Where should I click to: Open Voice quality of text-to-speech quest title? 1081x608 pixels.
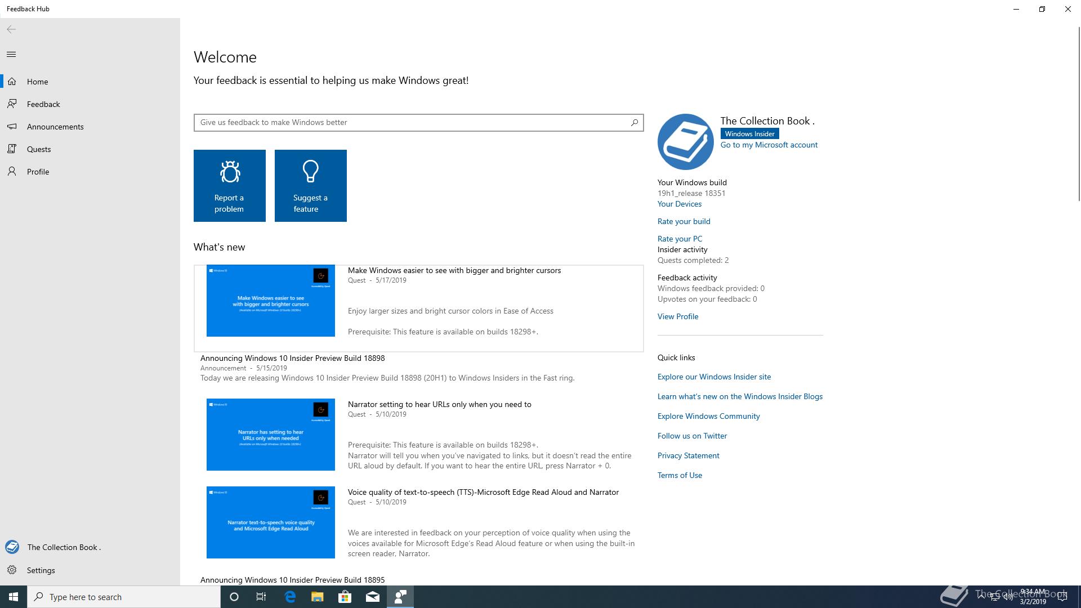[x=483, y=492]
